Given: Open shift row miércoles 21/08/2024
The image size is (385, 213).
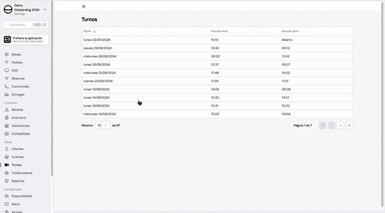Looking at the screenshot, I should click(x=217, y=73).
